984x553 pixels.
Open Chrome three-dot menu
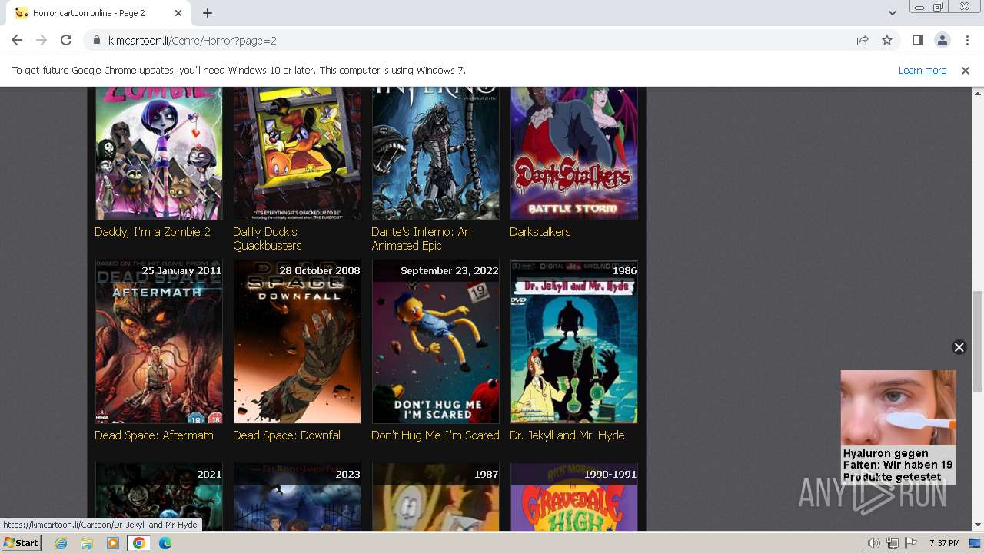point(967,40)
